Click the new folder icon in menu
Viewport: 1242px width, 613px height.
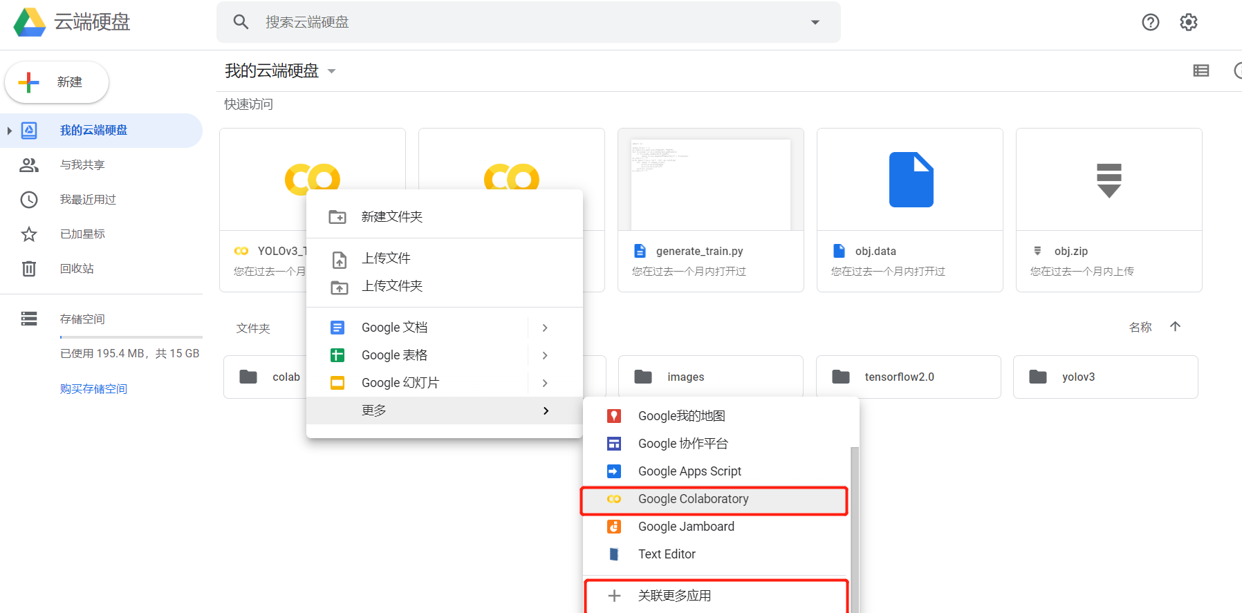point(337,217)
